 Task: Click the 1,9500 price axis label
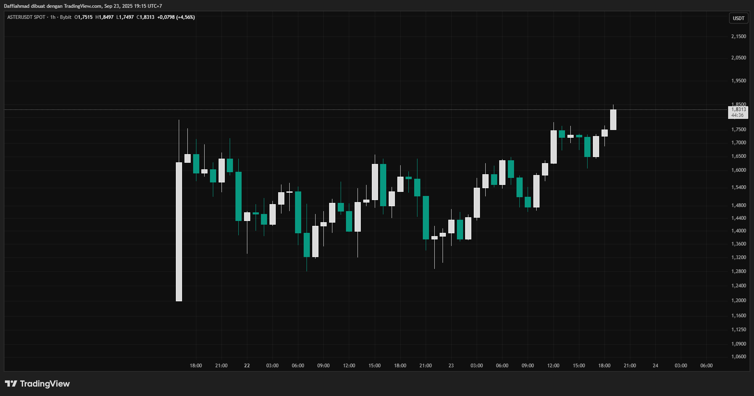[x=738, y=81]
